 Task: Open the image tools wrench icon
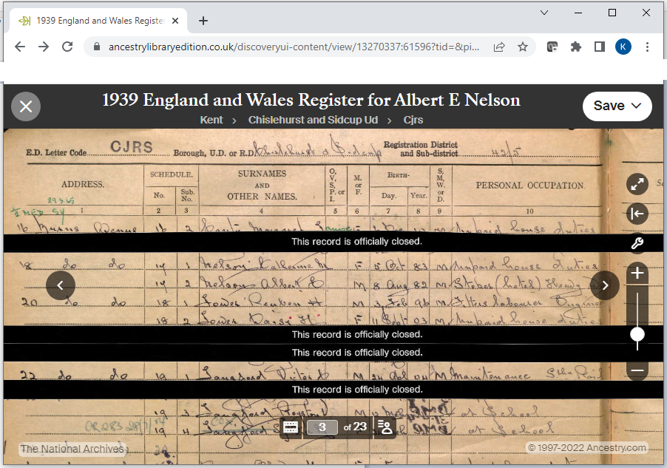coord(637,243)
